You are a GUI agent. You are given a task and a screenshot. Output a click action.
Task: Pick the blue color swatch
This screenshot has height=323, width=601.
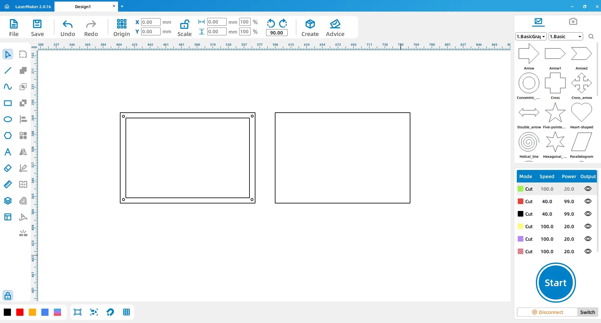[45, 312]
